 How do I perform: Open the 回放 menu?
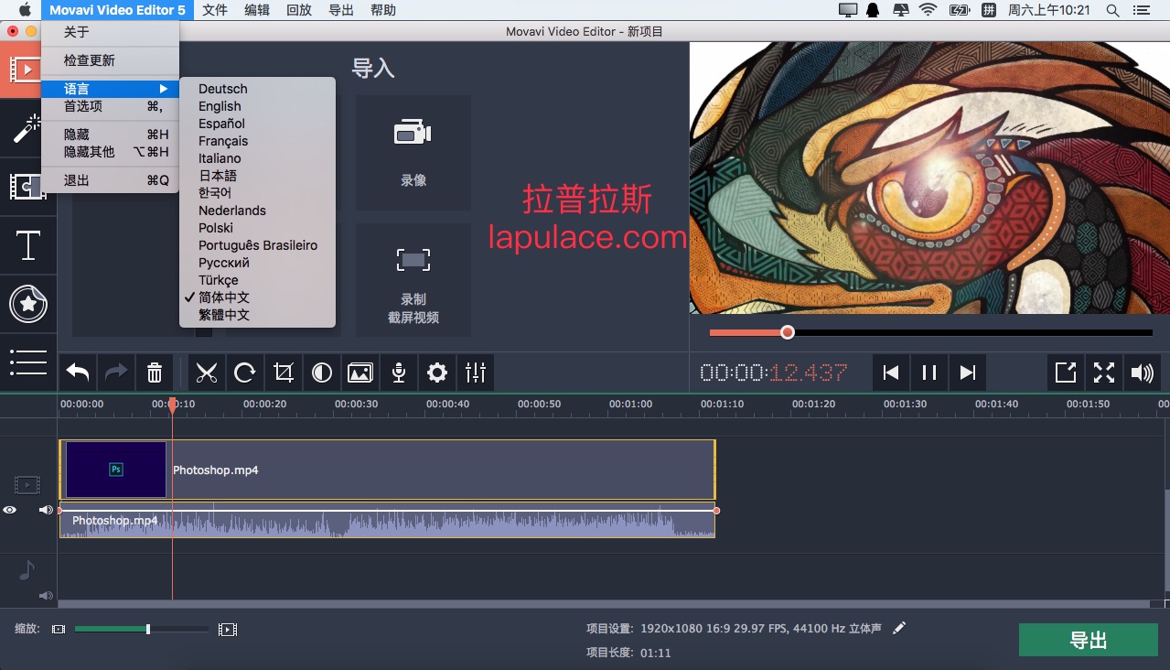point(299,10)
